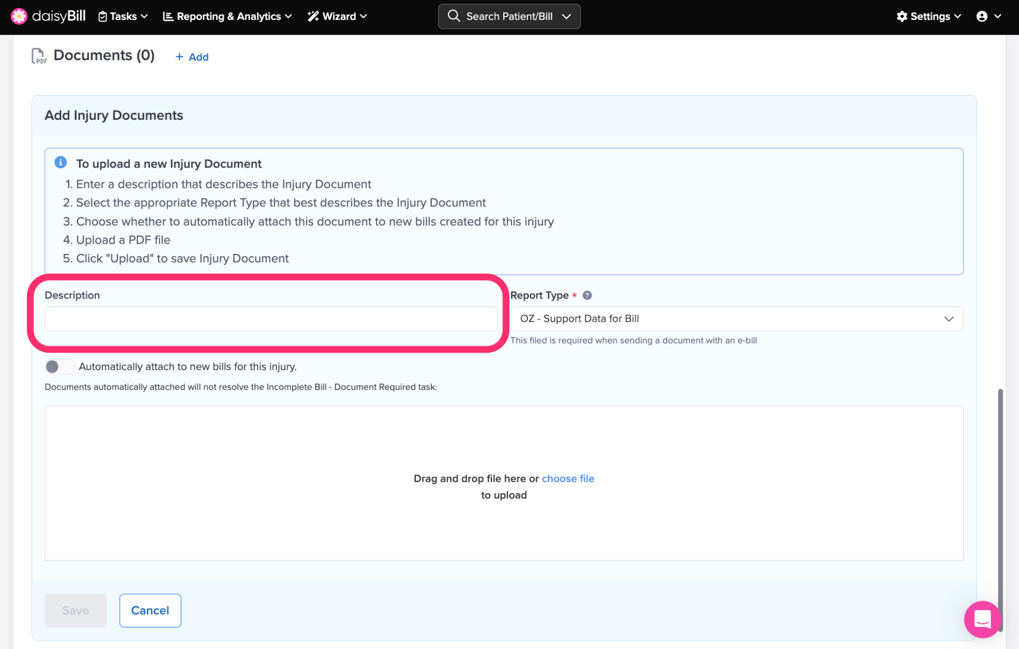Expand the Search Patient/Bill dropdown chevron
The width and height of the screenshot is (1019, 649).
pyautogui.click(x=566, y=16)
